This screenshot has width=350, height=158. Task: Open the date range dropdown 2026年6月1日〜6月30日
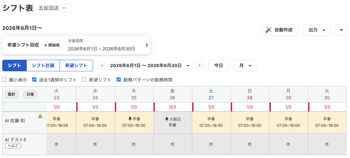point(150,66)
